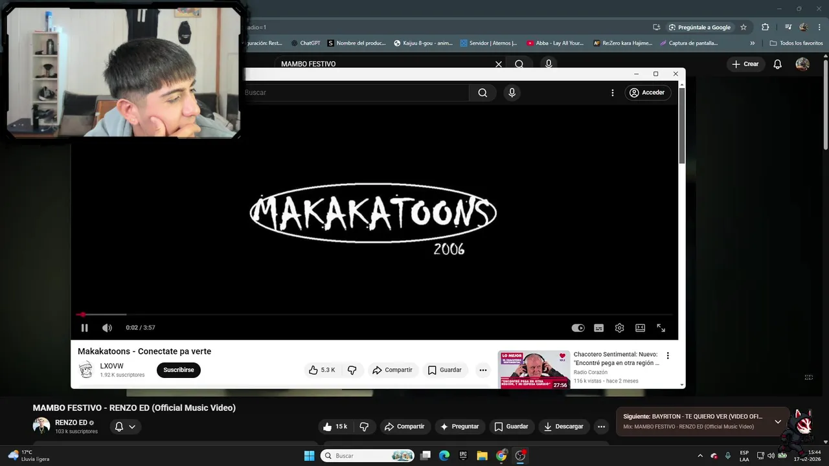
Task: Open more actions for MAMBO FESTIVO video
Action: tap(601, 427)
